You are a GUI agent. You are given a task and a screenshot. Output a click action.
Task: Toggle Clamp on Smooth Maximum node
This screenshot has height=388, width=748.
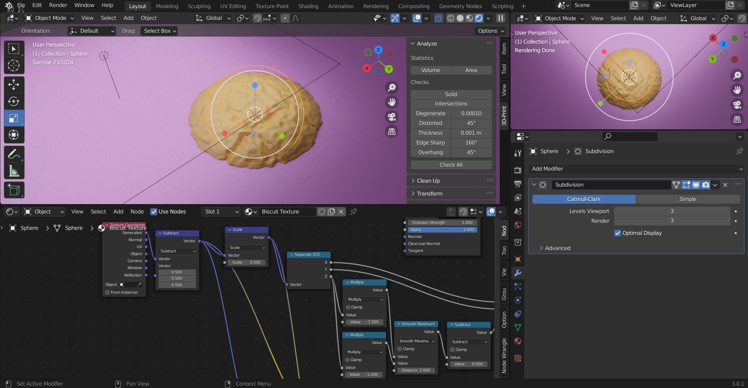point(400,349)
